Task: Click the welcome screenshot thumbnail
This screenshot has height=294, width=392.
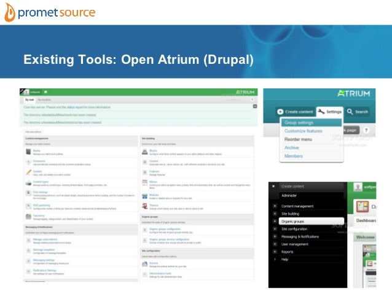Action: click(369, 266)
